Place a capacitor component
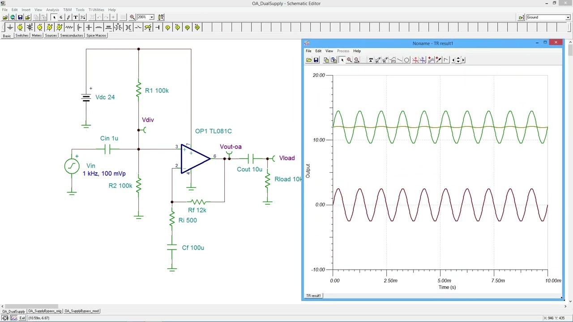This screenshot has width=573, height=322. click(89, 27)
